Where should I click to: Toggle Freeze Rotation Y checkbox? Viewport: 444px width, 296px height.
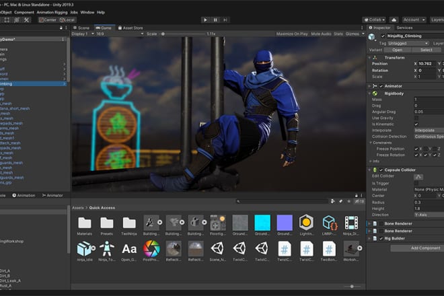point(425,155)
